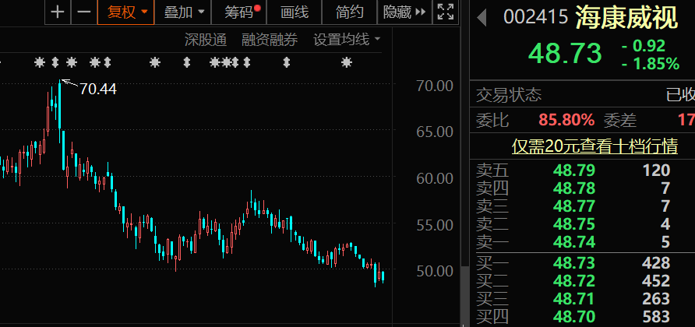Image resolution: width=695 pixels, height=327 pixels.
Task: Click the latest price 48.73 in the header
Action: click(565, 53)
